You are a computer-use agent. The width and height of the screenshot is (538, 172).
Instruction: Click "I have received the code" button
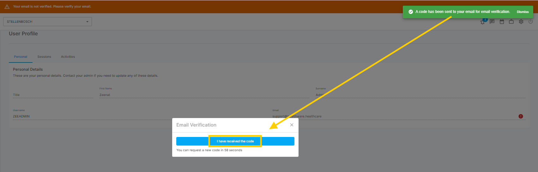235,141
